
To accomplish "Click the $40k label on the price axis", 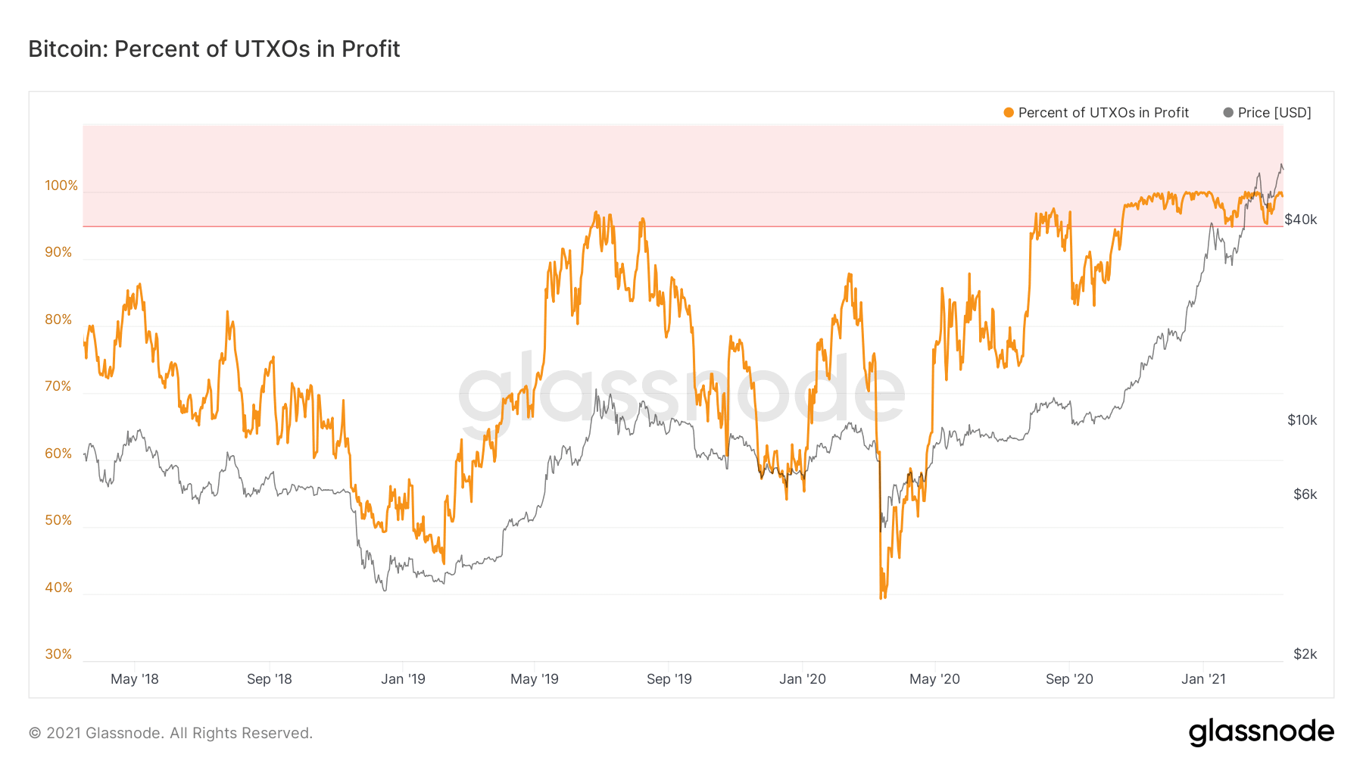I will click(1301, 220).
